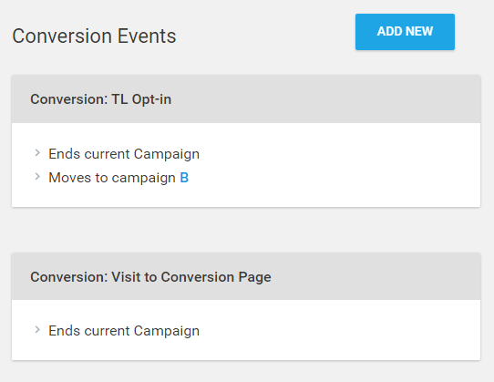Expand chevron beside Ends current Campaign under TL Opt-in
Viewport: 494px width, 382px height.
(37, 153)
